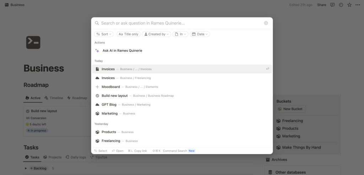
Task: Click the box icon beside Freelancing search result
Action: click(x=97, y=141)
